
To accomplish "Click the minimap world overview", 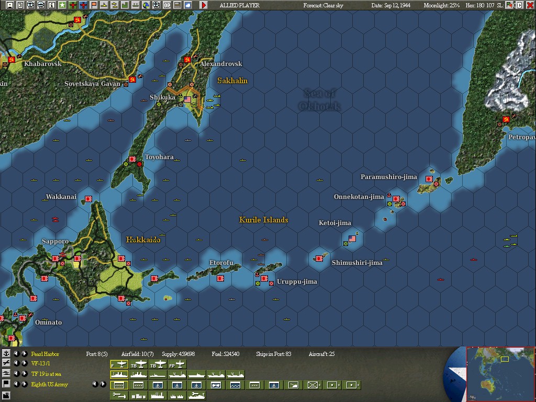I will 501,374.
